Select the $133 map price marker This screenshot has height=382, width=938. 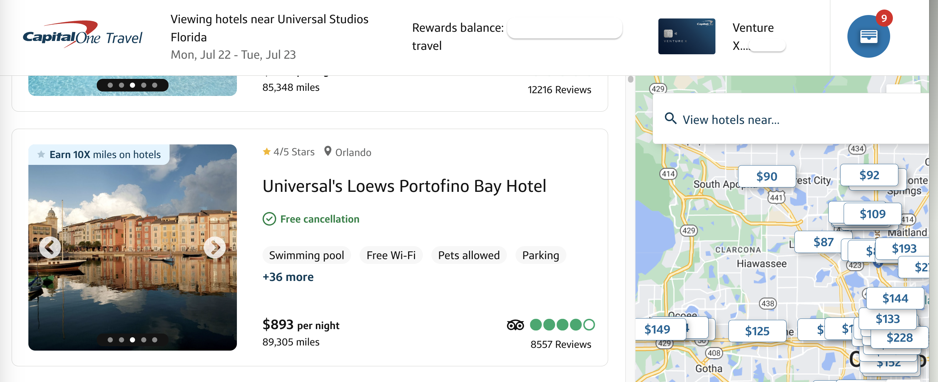887,319
